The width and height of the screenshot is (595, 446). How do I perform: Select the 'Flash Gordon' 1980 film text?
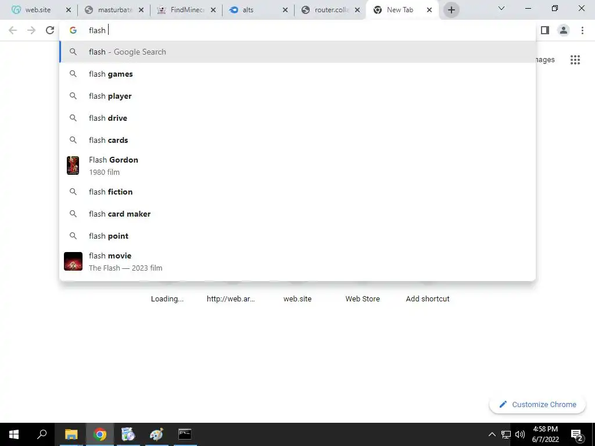113,166
